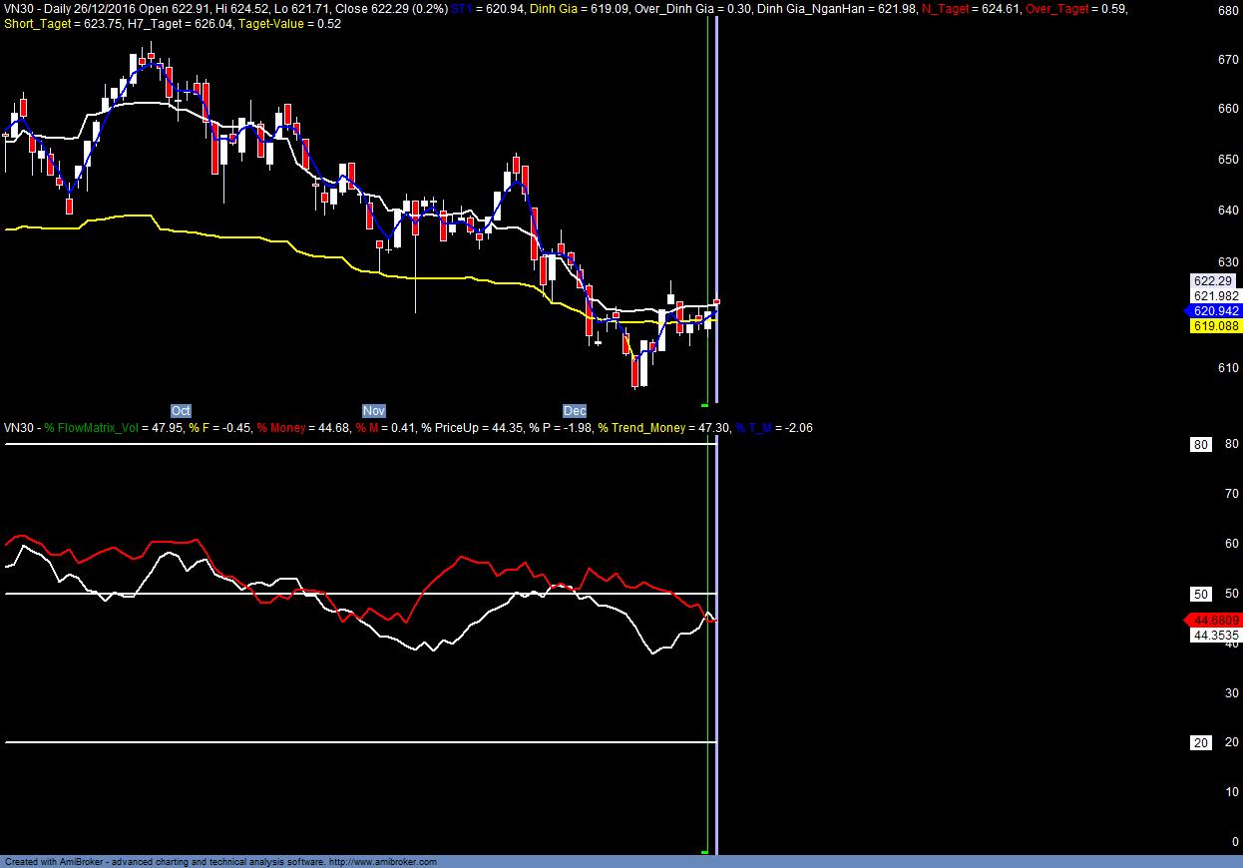Click the Oct month marker on time axis
Viewport: 1243px width, 868px height.
point(181,410)
